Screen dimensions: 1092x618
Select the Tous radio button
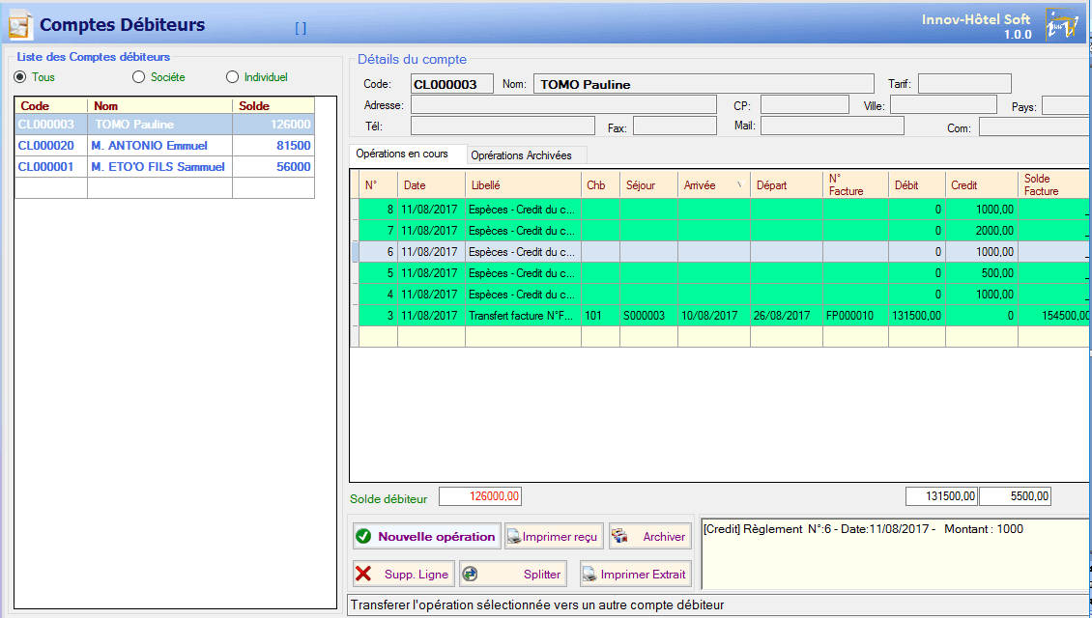tap(19, 76)
